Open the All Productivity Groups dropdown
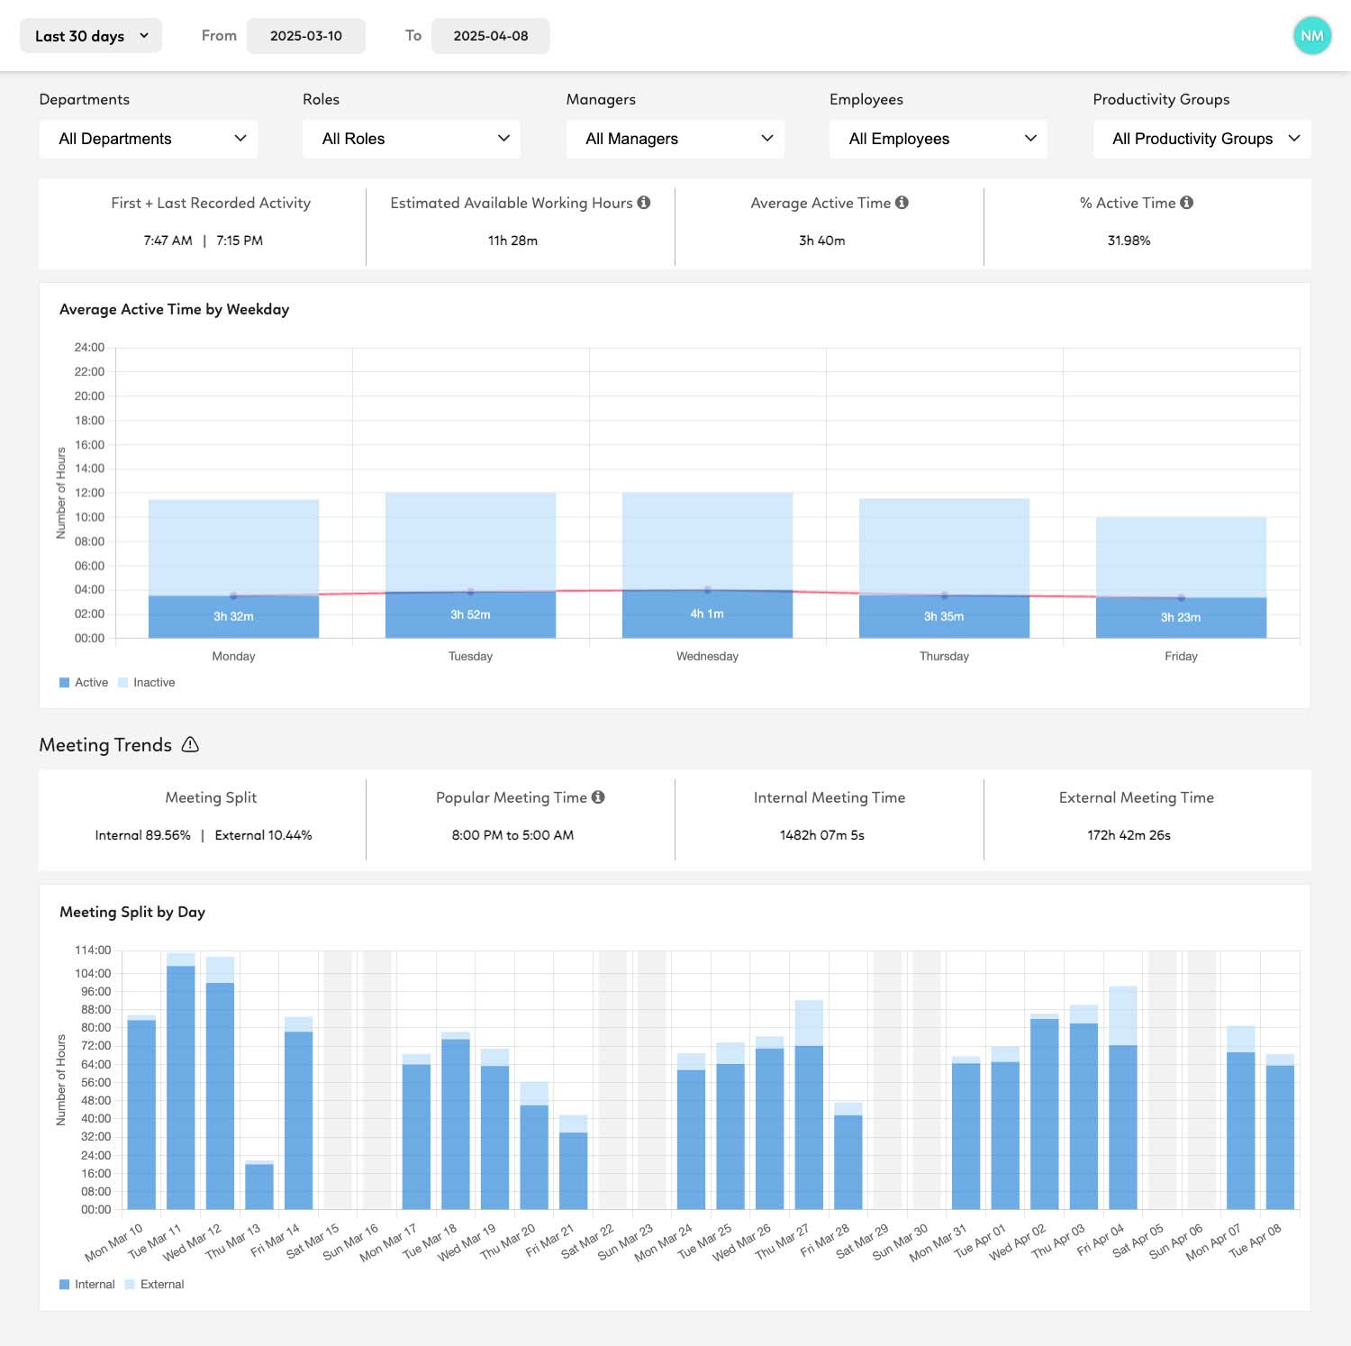Viewport: 1351px width, 1346px height. click(1201, 139)
